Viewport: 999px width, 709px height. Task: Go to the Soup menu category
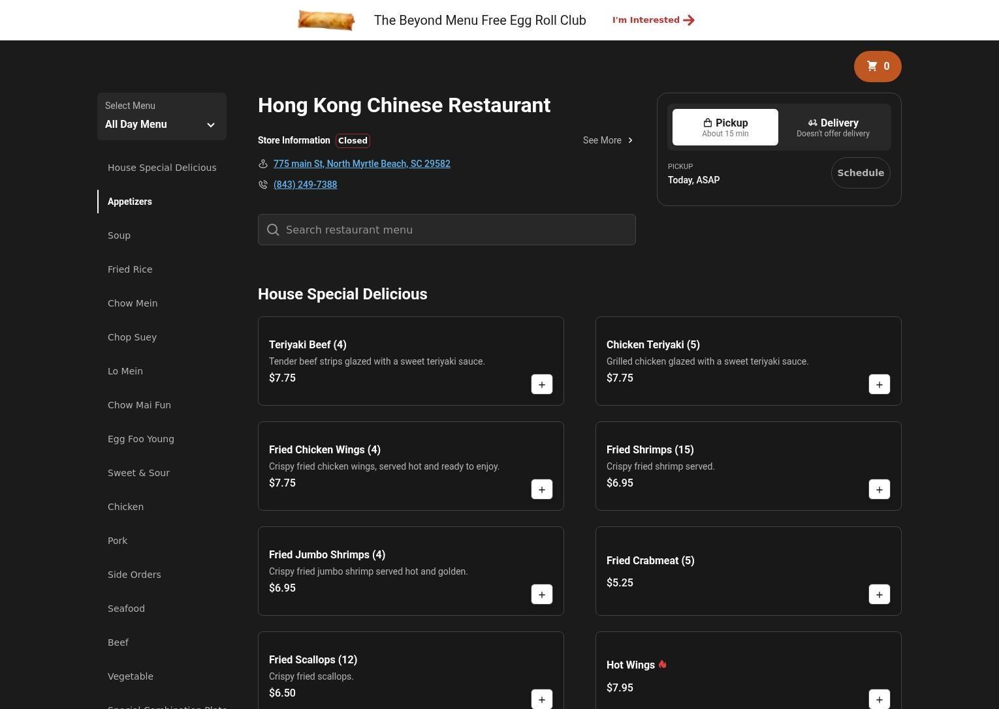(119, 235)
